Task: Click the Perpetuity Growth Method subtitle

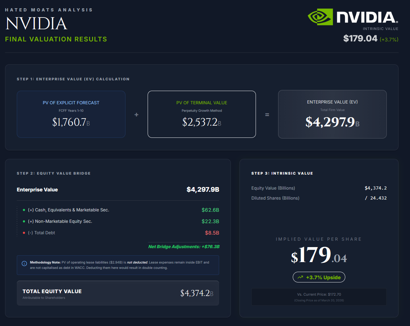Action: click(202, 111)
